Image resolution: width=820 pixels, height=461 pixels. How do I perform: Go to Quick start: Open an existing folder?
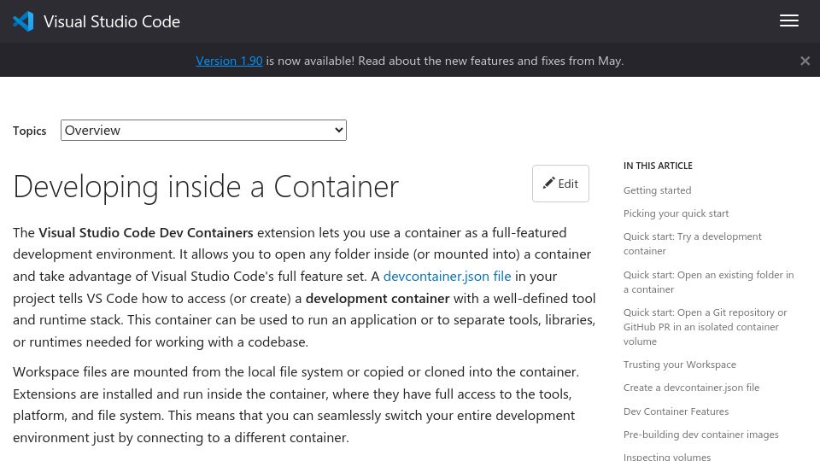708,282
